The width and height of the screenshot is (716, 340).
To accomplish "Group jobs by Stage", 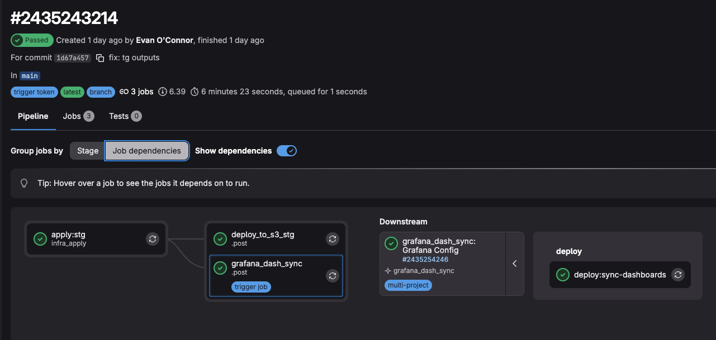I will coord(88,151).
